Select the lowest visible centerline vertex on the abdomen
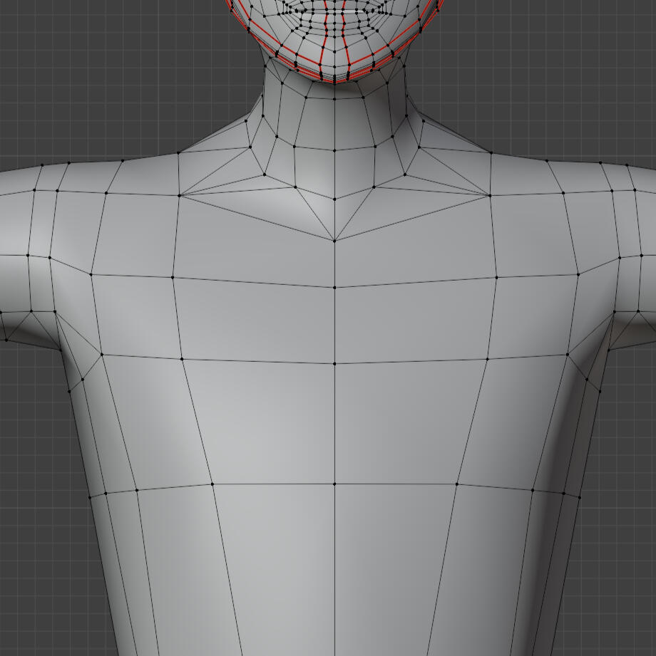The height and width of the screenshot is (656, 656). 334,484
